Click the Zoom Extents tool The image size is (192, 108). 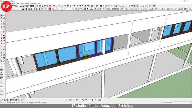pyautogui.click(x=1, y=58)
